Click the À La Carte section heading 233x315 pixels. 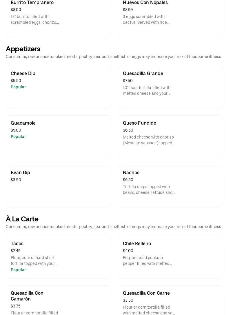point(22,219)
